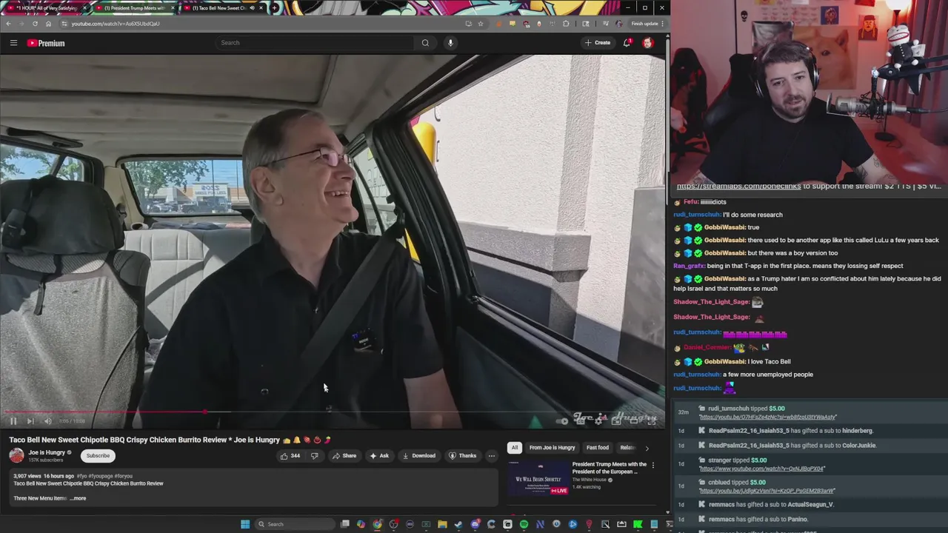Image resolution: width=948 pixels, height=533 pixels.
Task: Reload the current page
Action: pyautogui.click(x=35, y=24)
